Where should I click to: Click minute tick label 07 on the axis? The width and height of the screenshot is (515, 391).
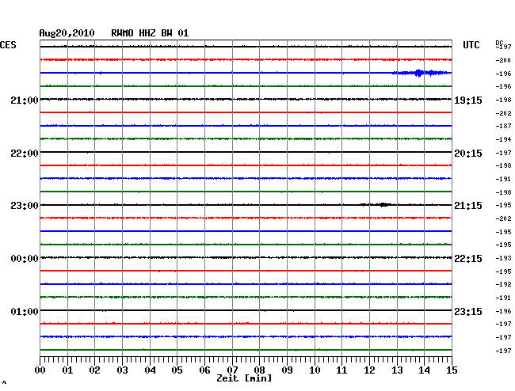tap(232, 370)
